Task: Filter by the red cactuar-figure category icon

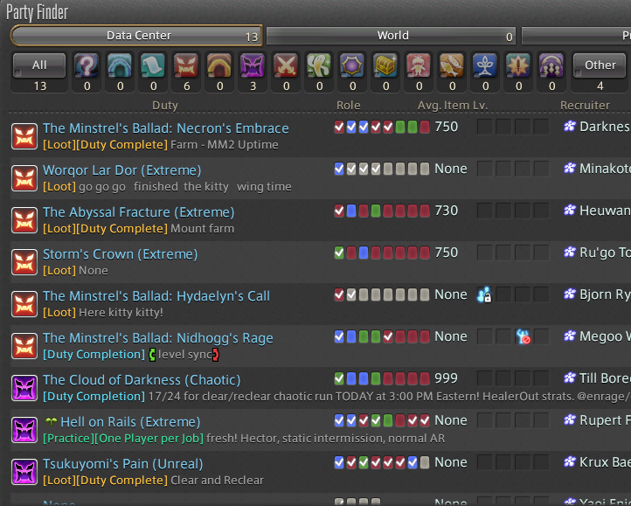Action: point(419,65)
